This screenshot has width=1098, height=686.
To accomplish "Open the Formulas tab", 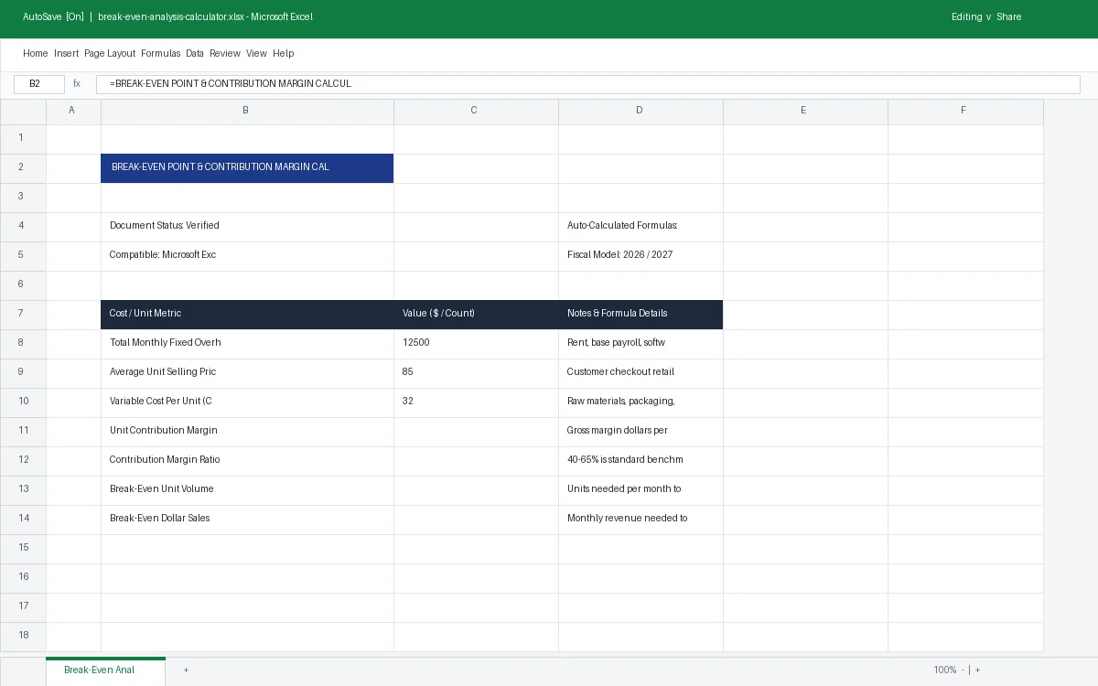I will [160, 53].
